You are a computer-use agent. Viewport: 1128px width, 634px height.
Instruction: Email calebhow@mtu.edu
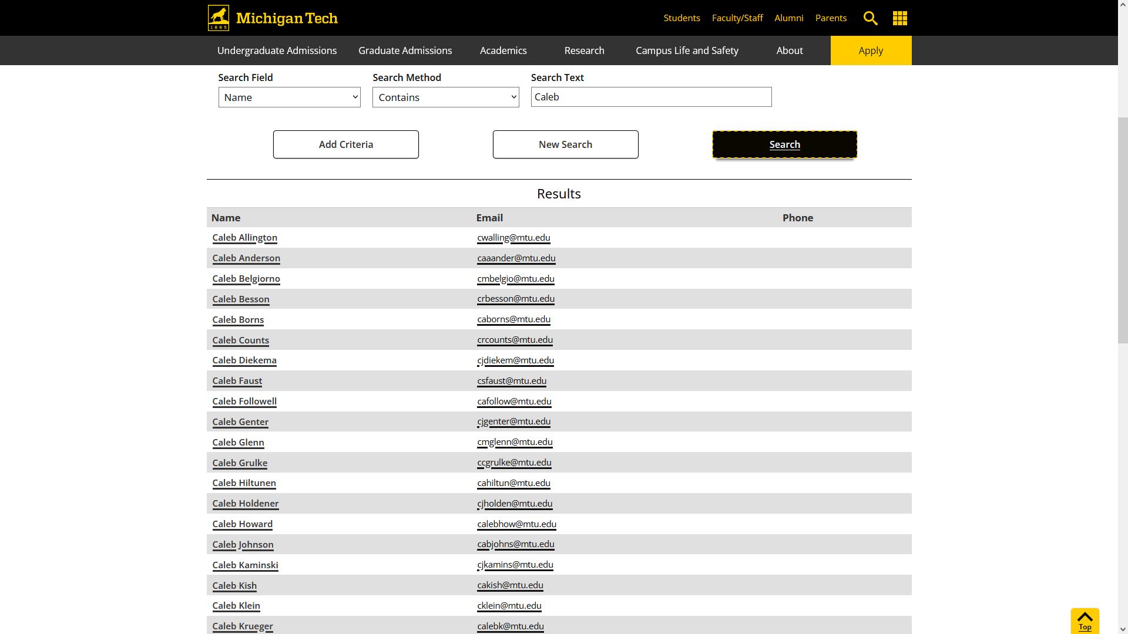click(x=516, y=524)
